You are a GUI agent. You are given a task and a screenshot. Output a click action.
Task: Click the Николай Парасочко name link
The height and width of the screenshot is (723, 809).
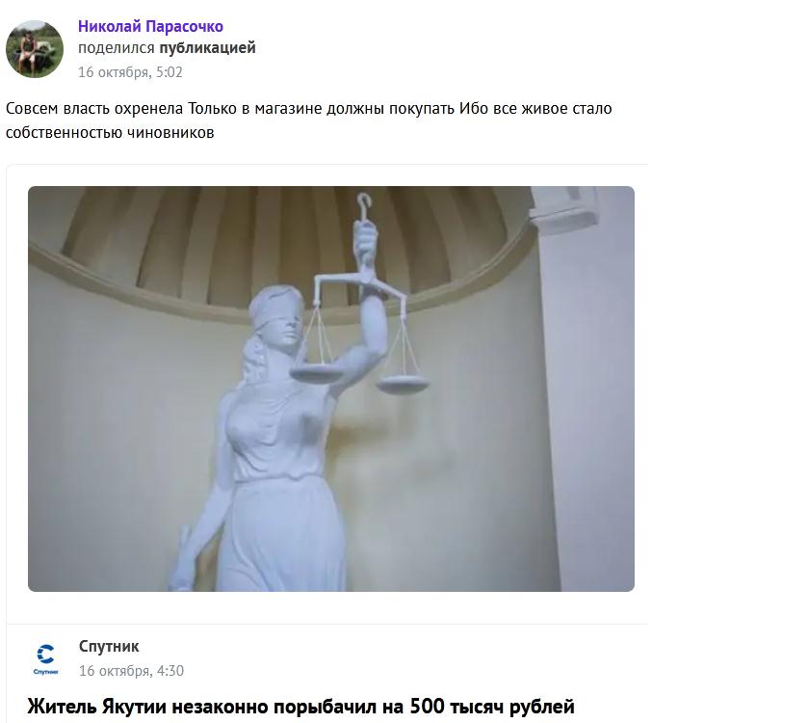[150, 26]
